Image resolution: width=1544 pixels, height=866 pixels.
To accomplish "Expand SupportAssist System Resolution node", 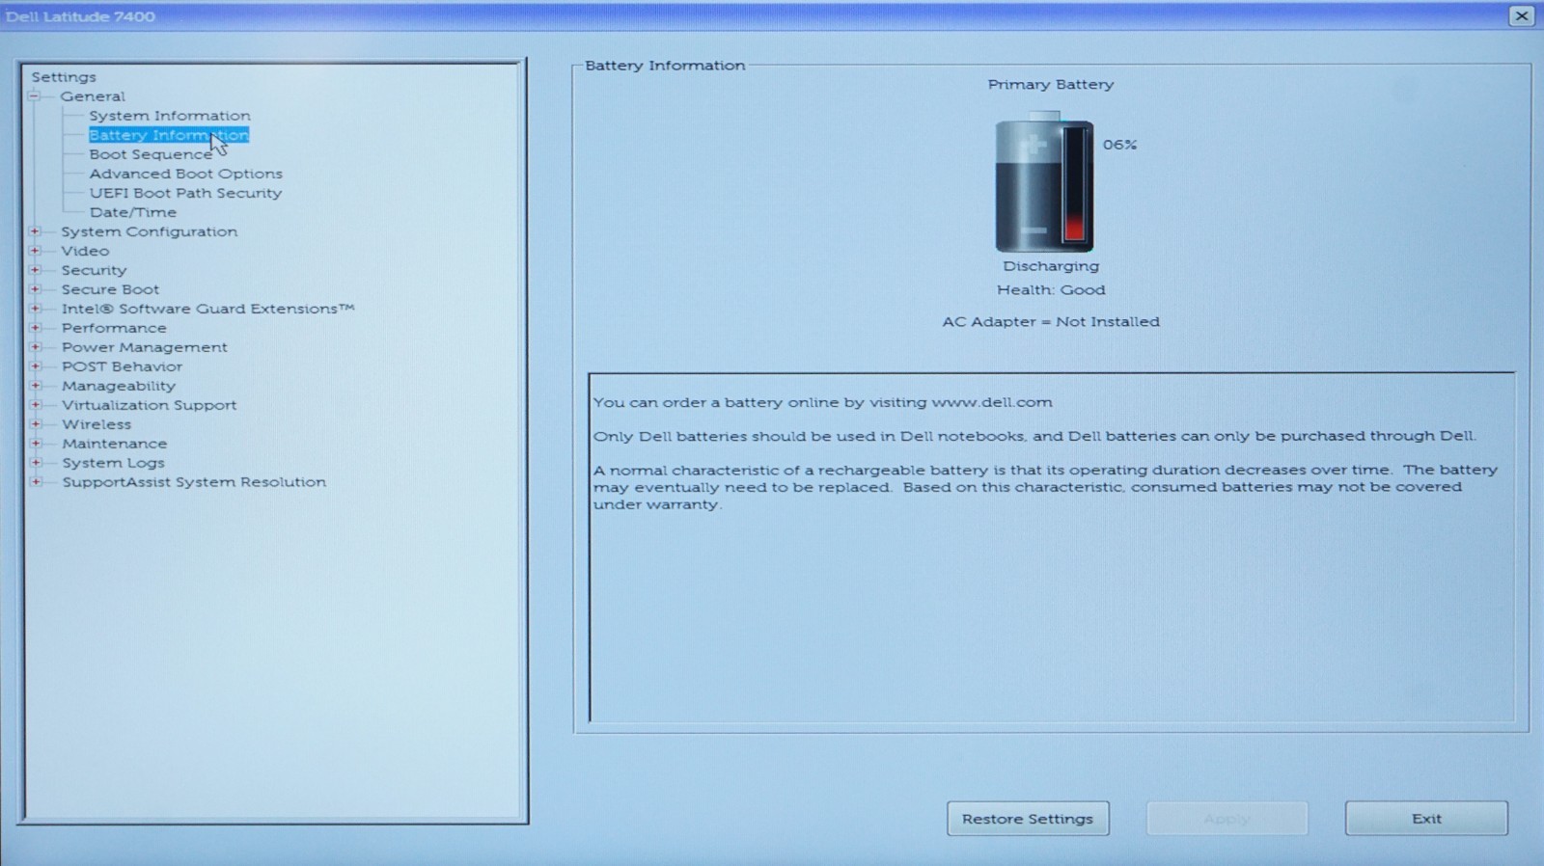I will 36,482.
